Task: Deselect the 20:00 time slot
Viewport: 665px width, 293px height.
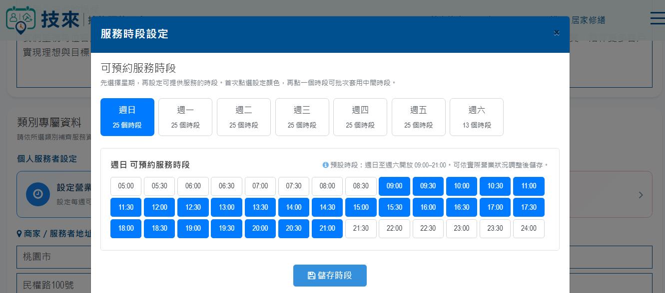Action: click(260, 228)
